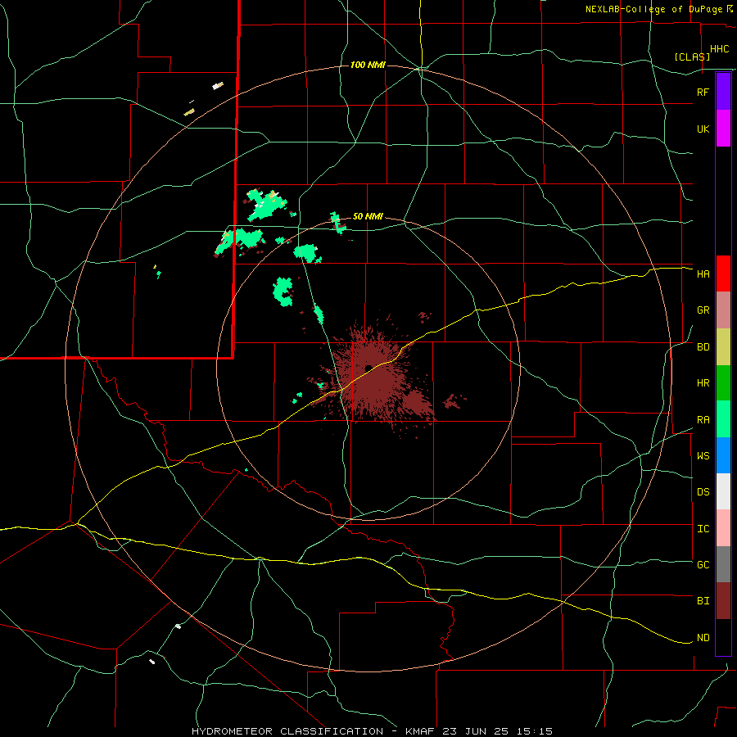Click the "HR" legend label

703,383
